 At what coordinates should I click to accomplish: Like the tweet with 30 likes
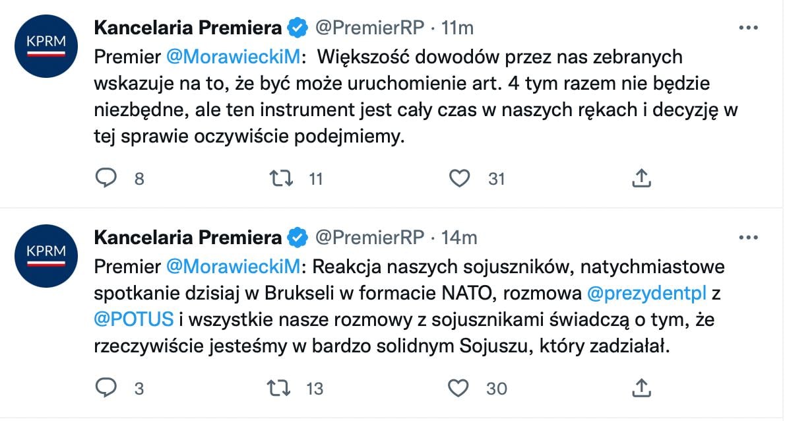pos(458,388)
